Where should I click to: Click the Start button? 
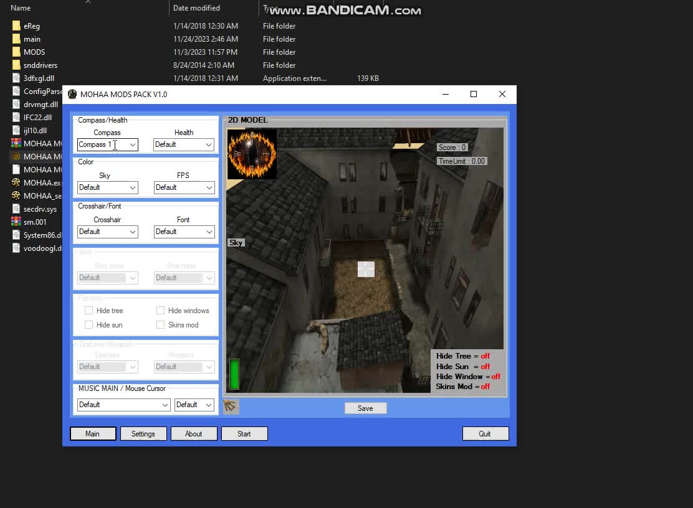click(x=244, y=433)
